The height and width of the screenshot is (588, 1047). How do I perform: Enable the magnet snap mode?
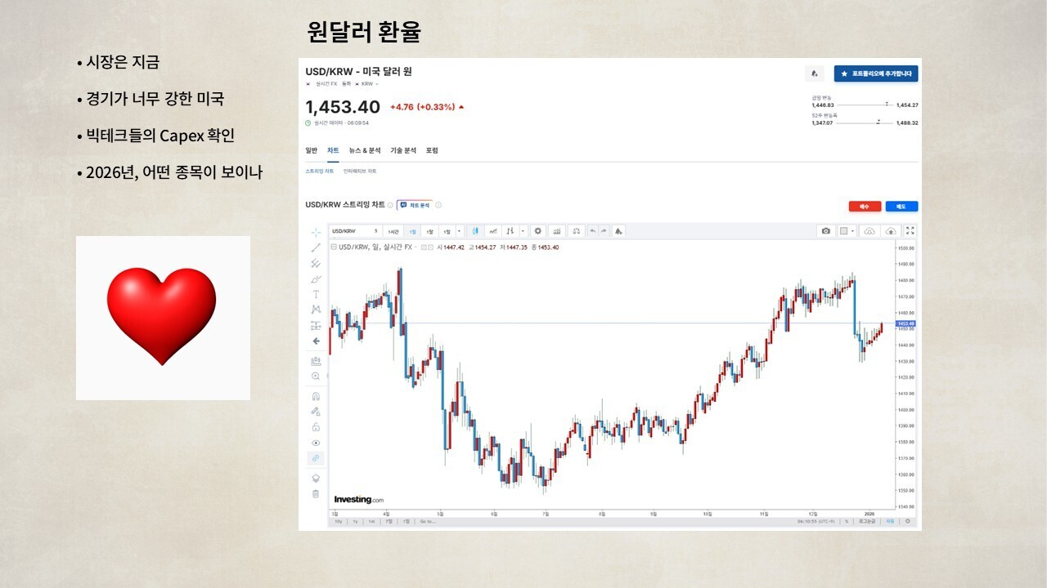pos(316,396)
